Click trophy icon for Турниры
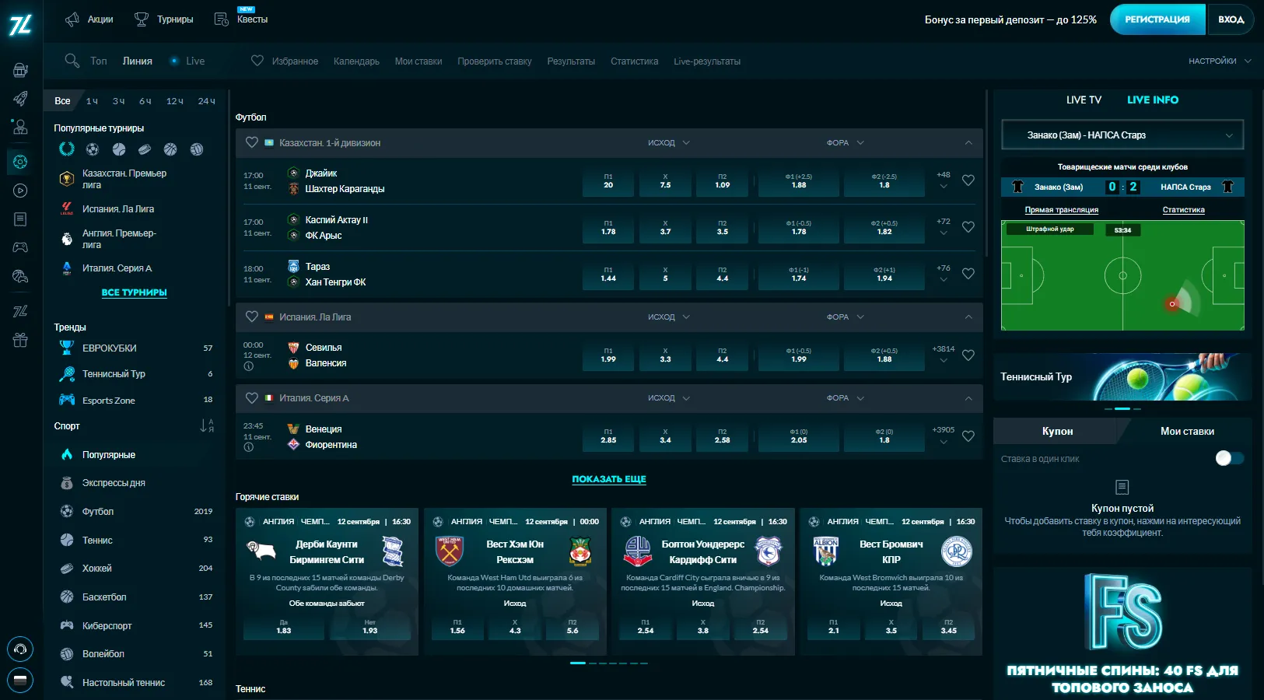The image size is (1264, 700). click(142, 19)
